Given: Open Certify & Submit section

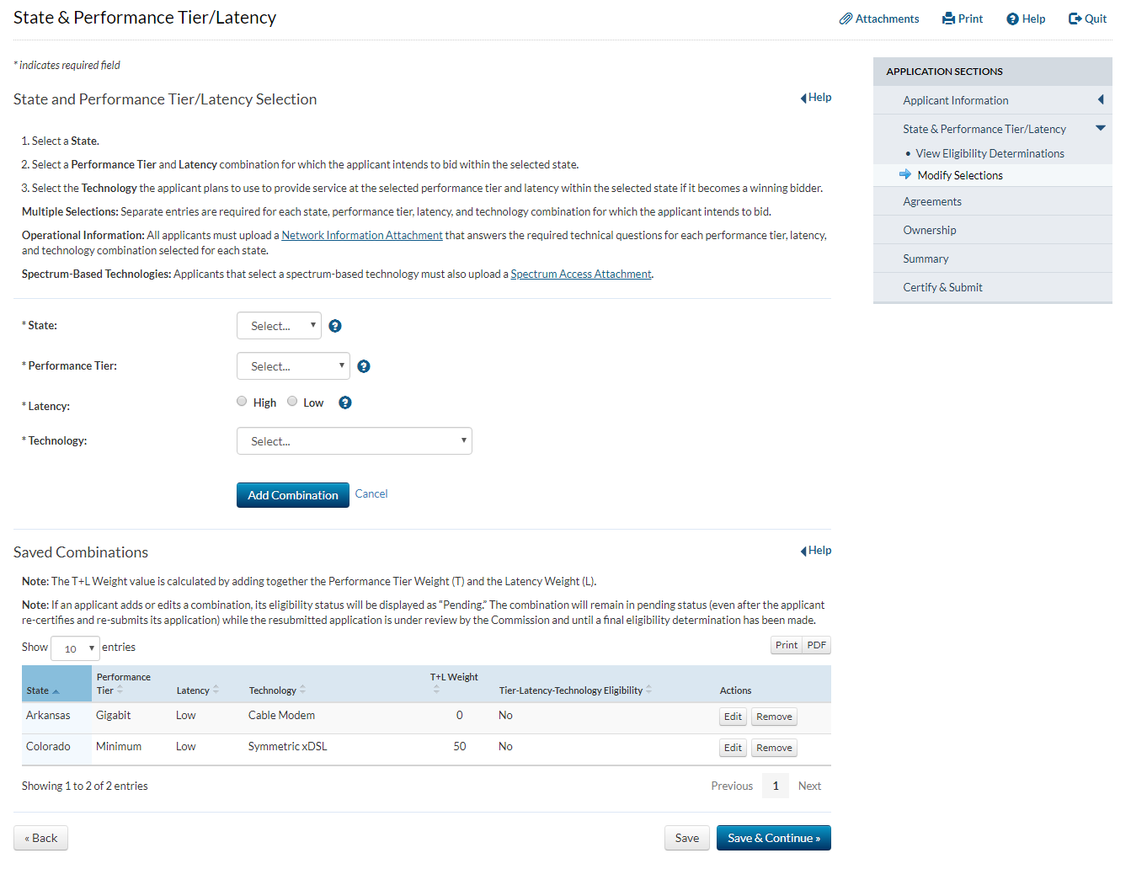Looking at the screenshot, I should (x=942, y=287).
